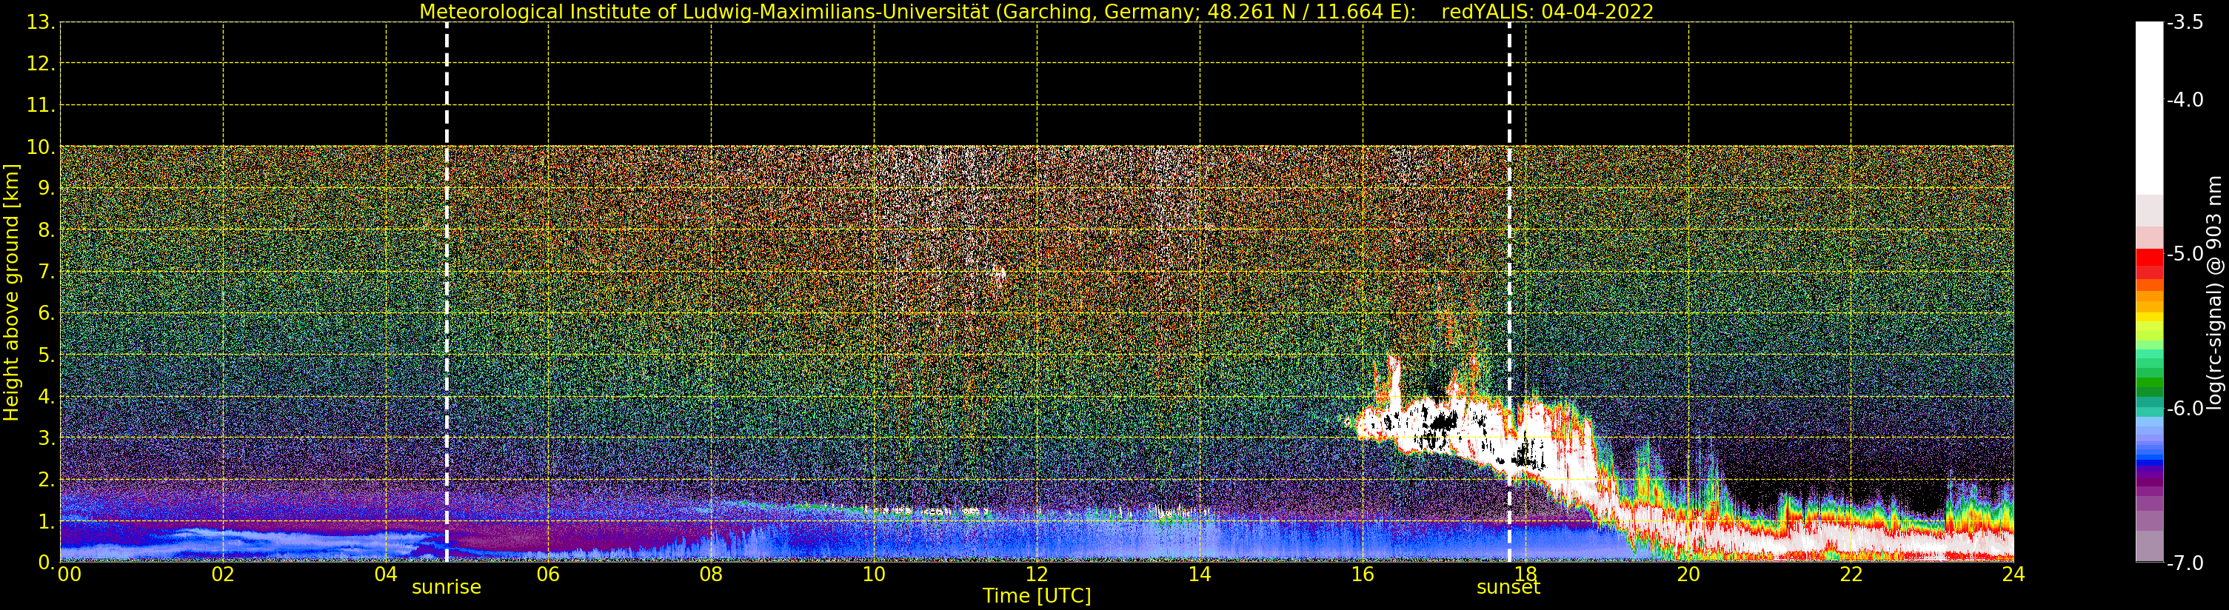Click the time axis tick "16"
This screenshot has height=610, width=2229.
click(x=1363, y=574)
